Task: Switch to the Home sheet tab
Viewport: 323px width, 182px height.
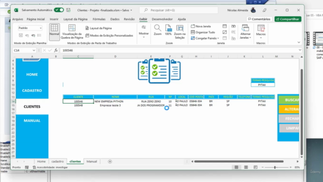Action: pos(41,161)
